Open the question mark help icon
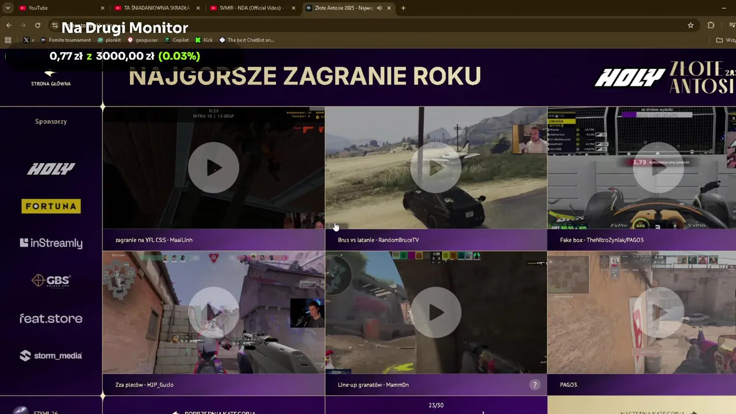This screenshot has height=414, width=736. (535, 385)
